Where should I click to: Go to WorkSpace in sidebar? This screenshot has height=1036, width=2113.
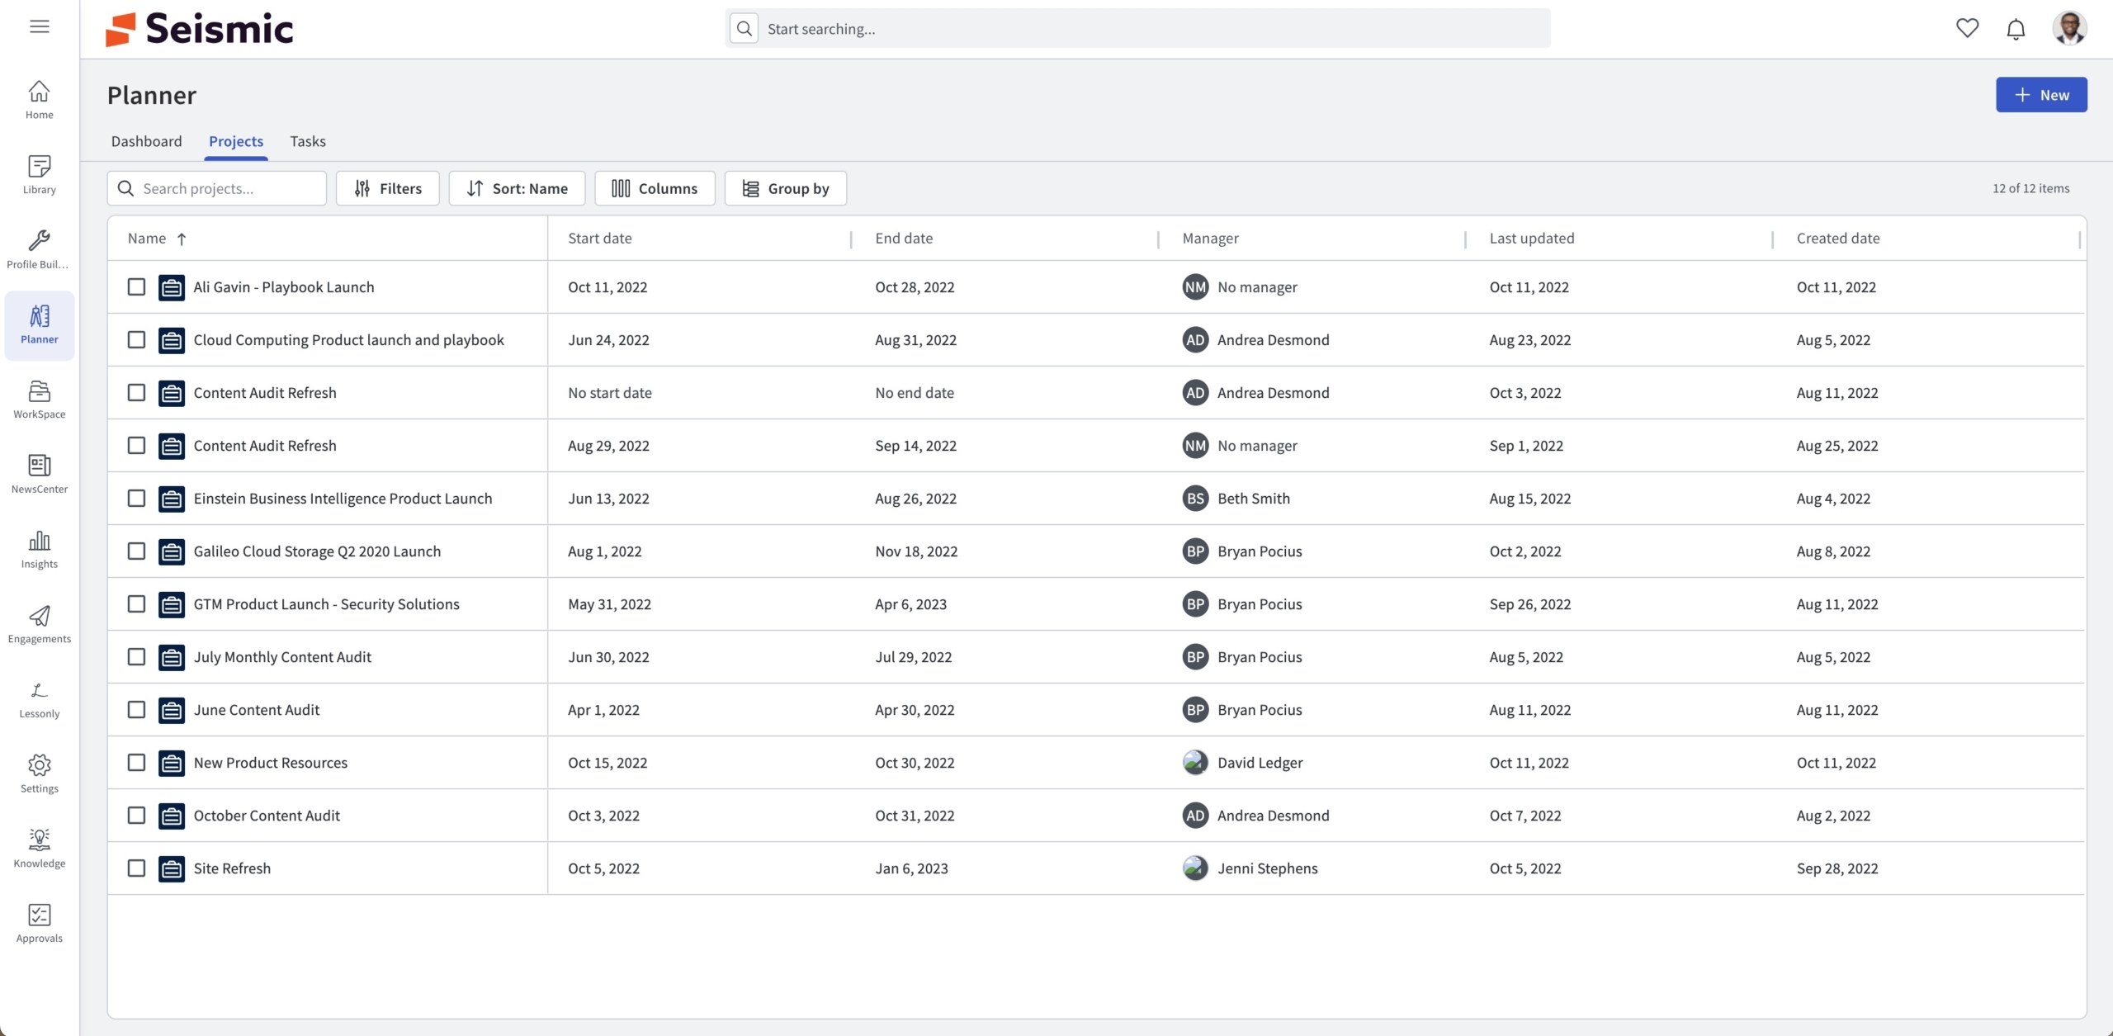[x=39, y=400]
